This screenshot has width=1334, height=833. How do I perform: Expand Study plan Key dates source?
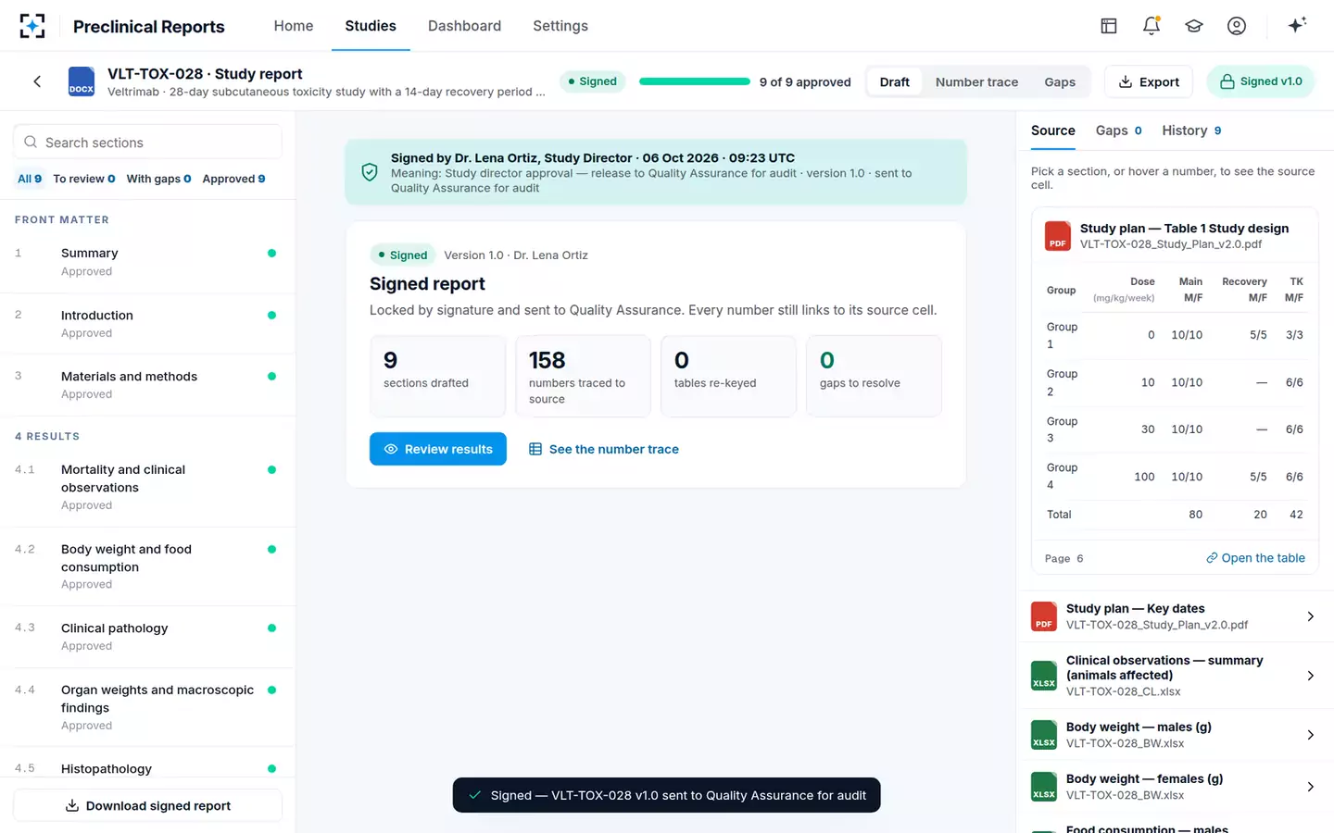(x=1310, y=616)
